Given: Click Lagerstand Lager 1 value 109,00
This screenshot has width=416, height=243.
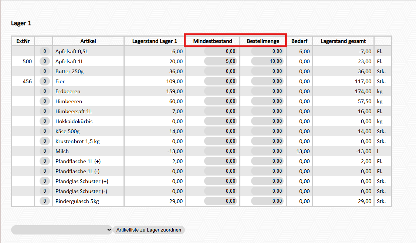Looking at the screenshot, I should (175, 81).
